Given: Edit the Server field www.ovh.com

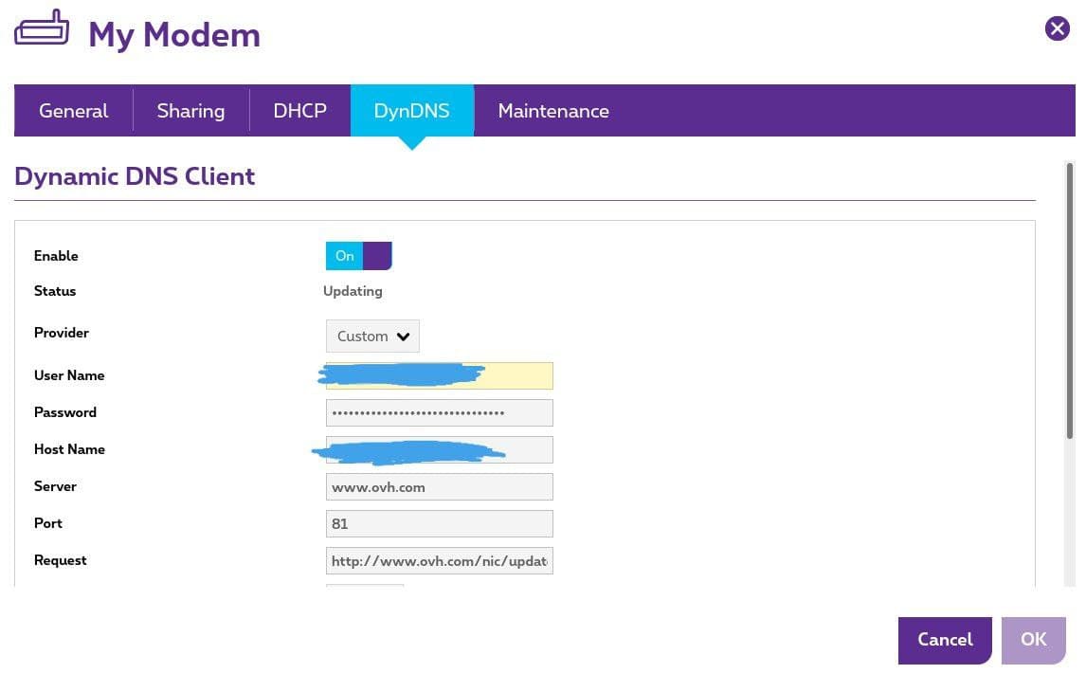Looking at the screenshot, I should click(439, 487).
